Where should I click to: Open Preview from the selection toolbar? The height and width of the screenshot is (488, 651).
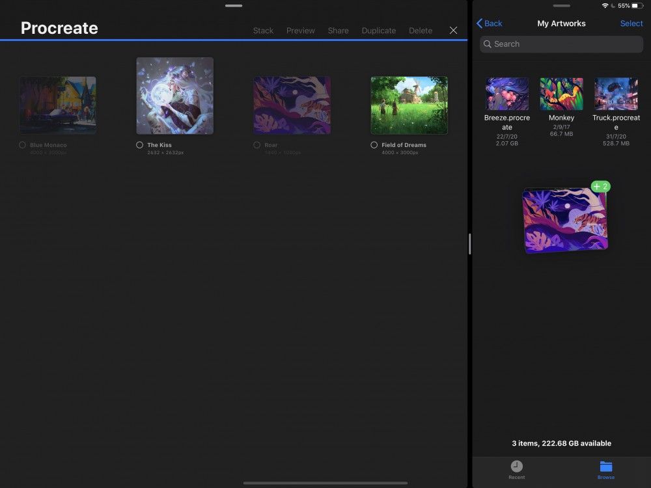[300, 30]
